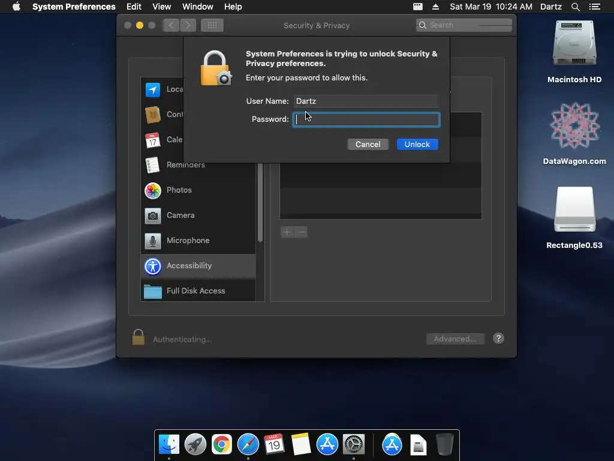The image size is (614, 461).
Task: Open Calendar from the Dock
Action: coord(274,444)
